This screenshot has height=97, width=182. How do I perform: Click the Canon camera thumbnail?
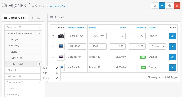(x=61, y=36)
